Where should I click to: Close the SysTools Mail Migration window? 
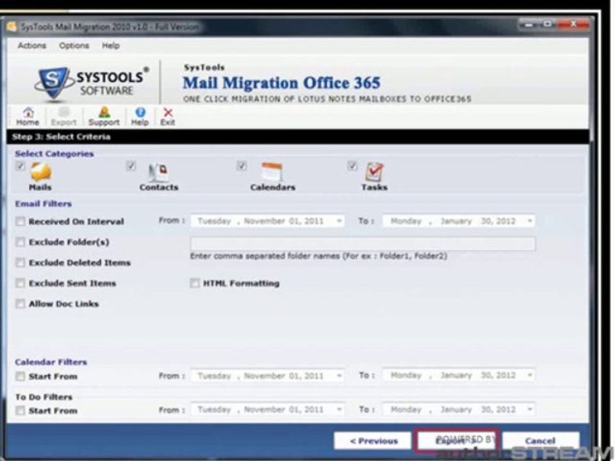(574, 25)
